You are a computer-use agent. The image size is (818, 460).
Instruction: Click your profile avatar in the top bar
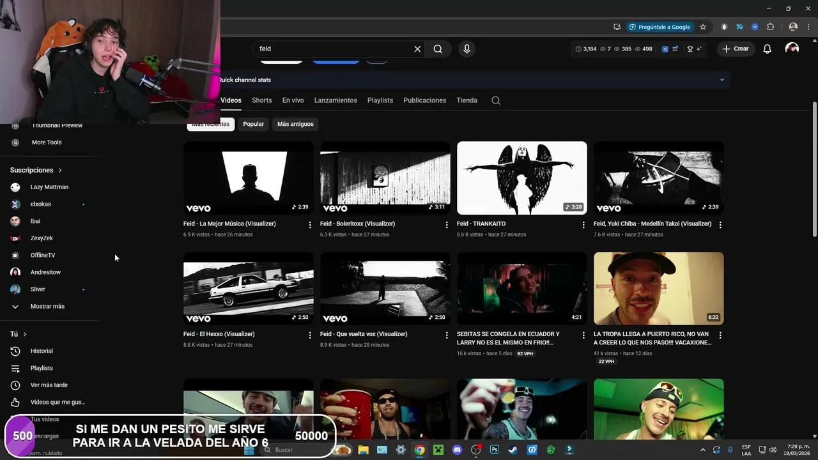click(x=792, y=49)
